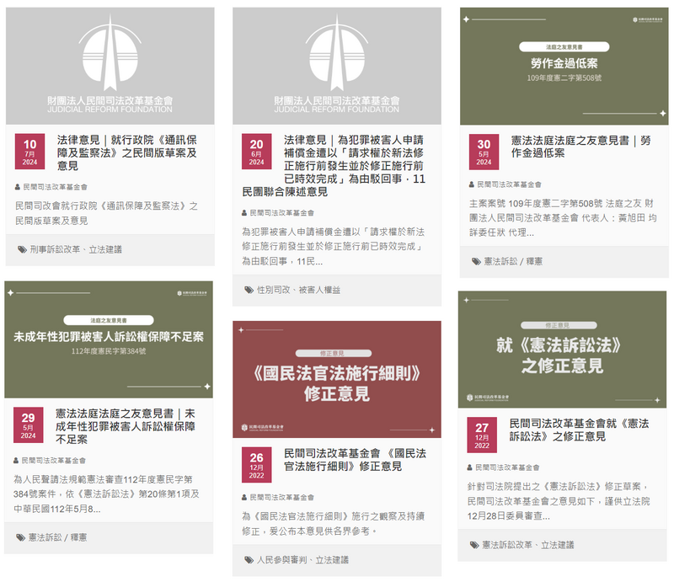Viewport: 674px width, 582px height.
Task: Click the tag icon beside 憲法訴訟改革
Action: pyautogui.click(x=474, y=545)
